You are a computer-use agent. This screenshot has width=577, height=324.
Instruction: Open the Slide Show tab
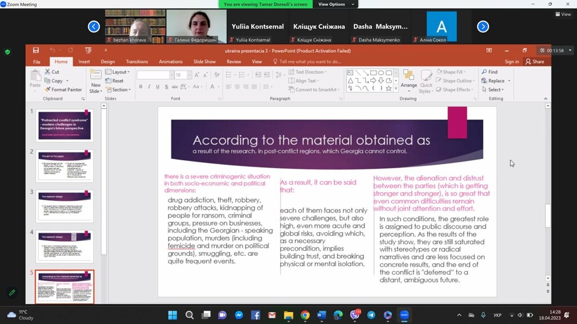pyautogui.click(x=205, y=62)
